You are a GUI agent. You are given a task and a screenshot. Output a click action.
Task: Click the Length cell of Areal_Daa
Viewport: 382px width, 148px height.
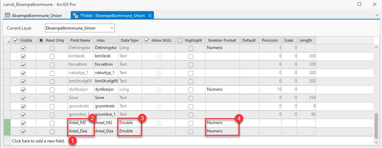(306, 131)
